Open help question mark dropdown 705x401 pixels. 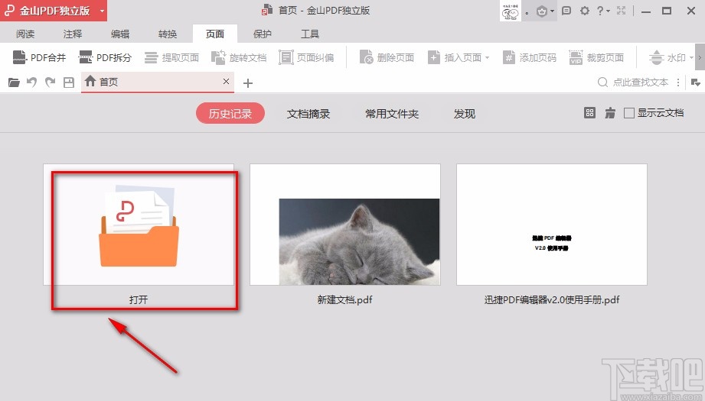(x=602, y=11)
